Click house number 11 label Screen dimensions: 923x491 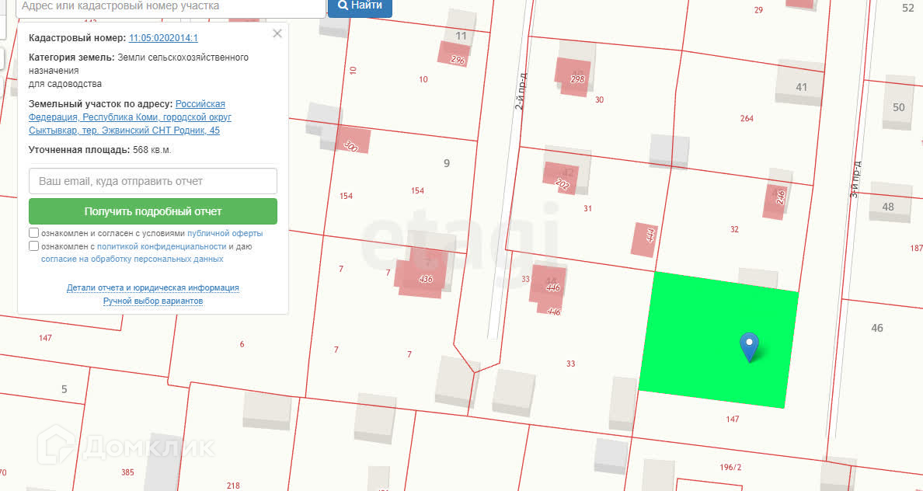click(x=461, y=36)
